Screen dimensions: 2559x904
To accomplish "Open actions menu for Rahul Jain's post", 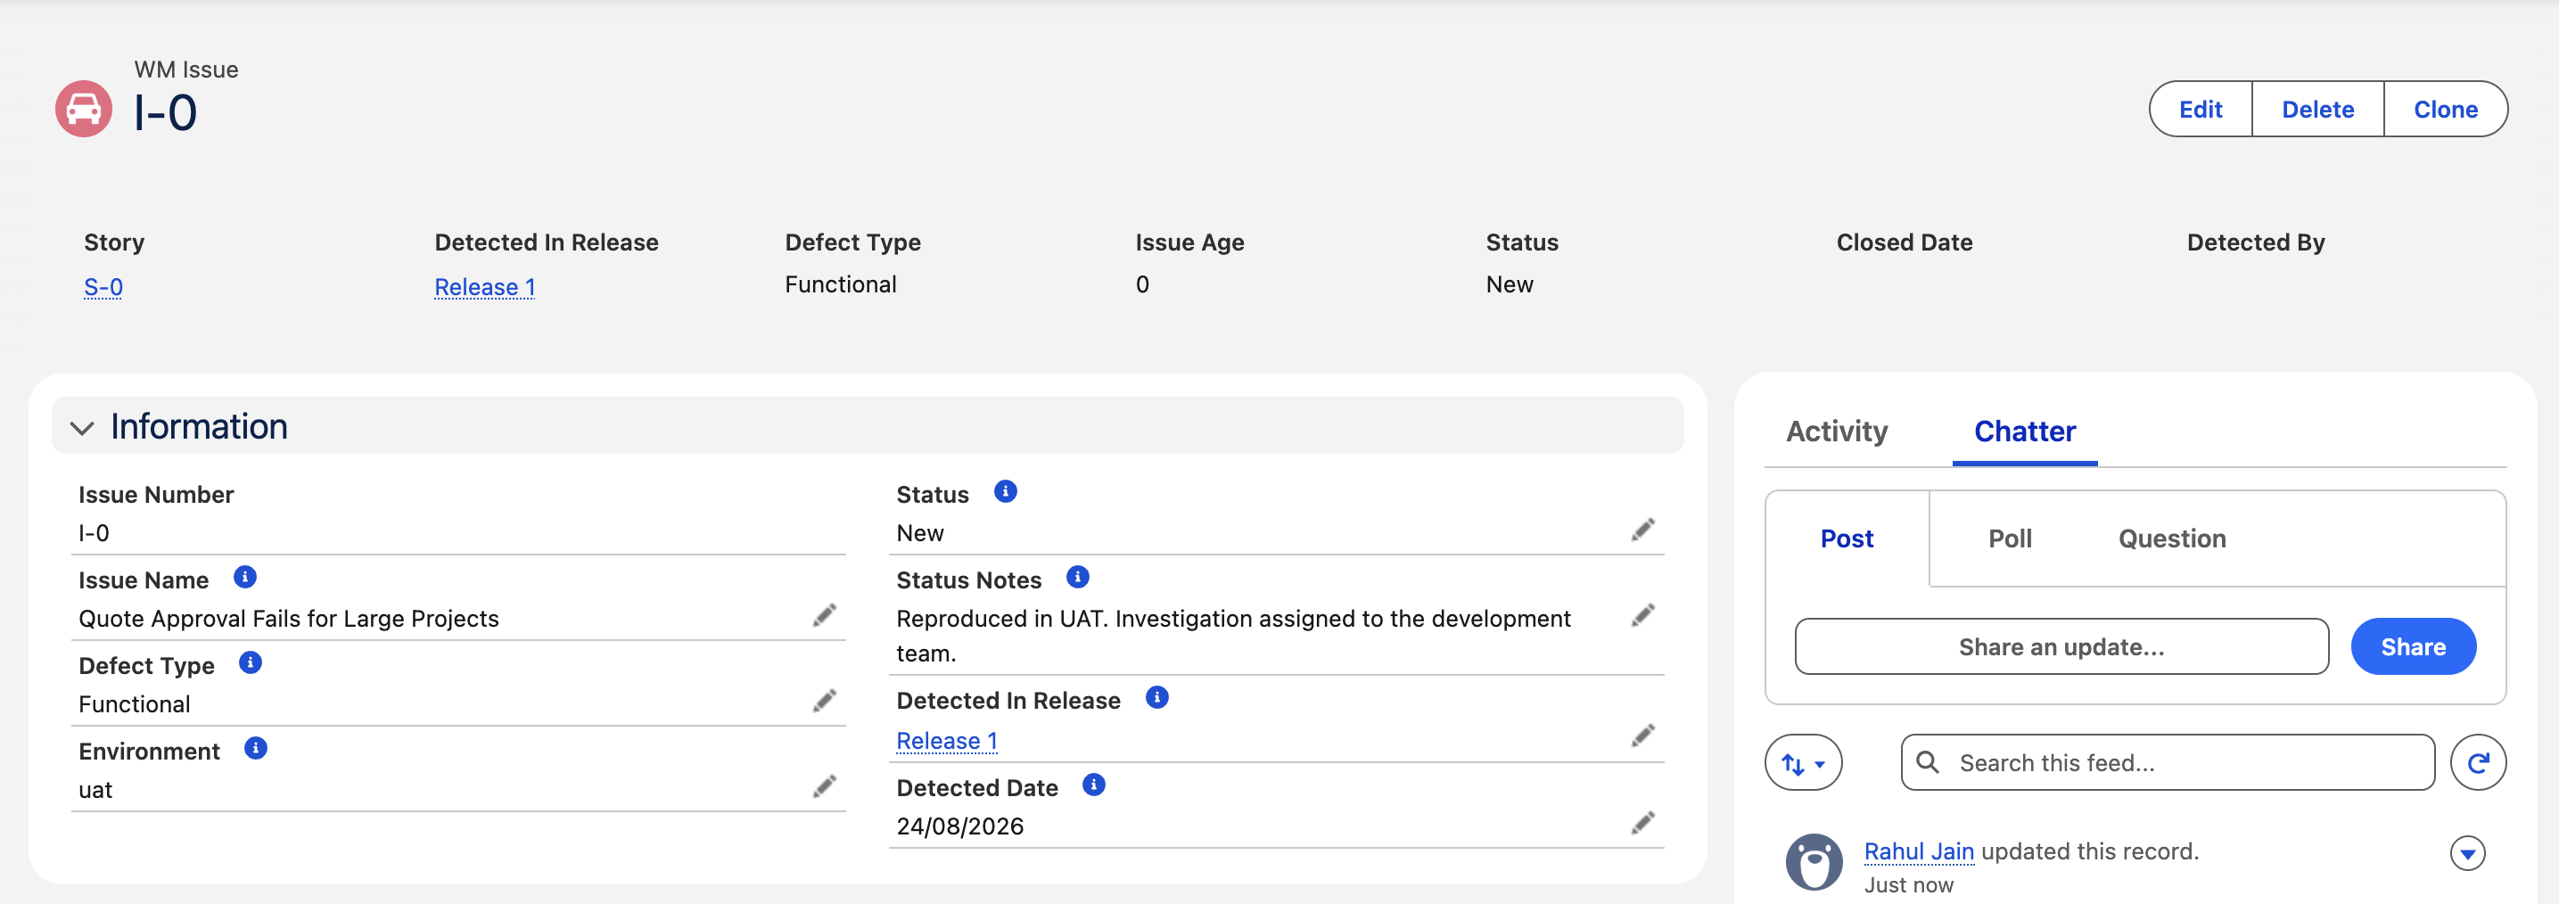I will (x=2468, y=853).
